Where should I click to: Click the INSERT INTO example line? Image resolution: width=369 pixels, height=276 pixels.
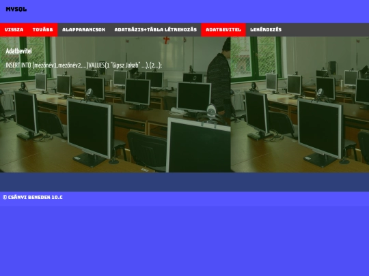coord(84,65)
